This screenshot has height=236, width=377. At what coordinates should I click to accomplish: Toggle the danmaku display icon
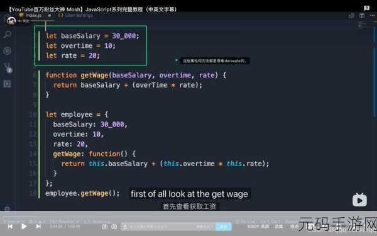tap(104, 227)
